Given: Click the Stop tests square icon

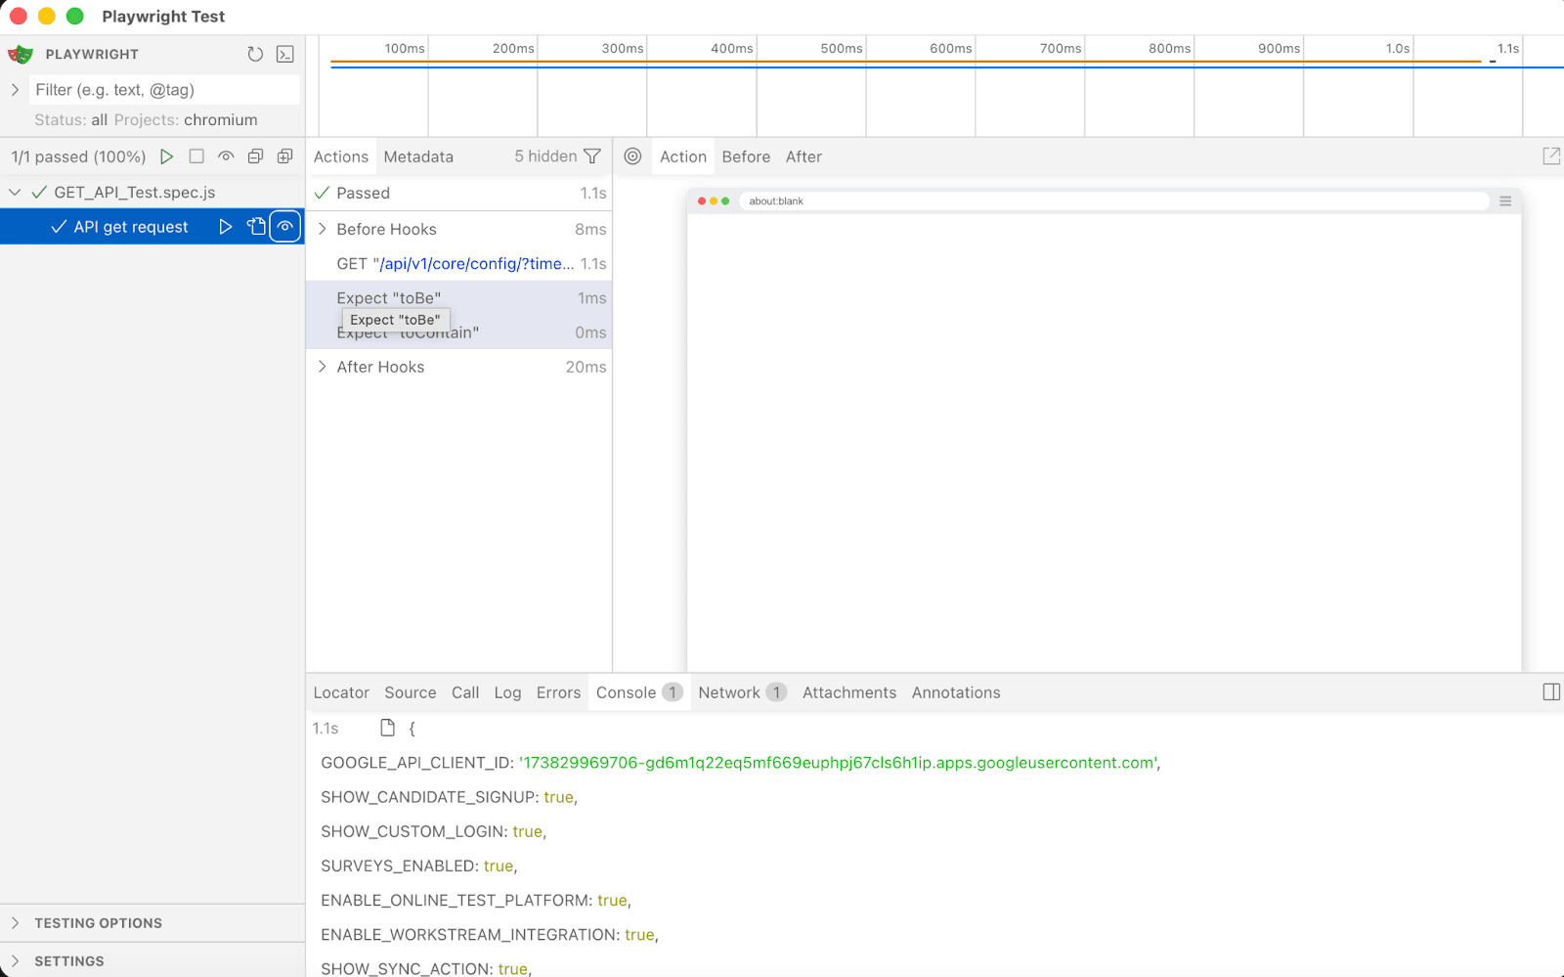Looking at the screenshot, I should [196, 156].
